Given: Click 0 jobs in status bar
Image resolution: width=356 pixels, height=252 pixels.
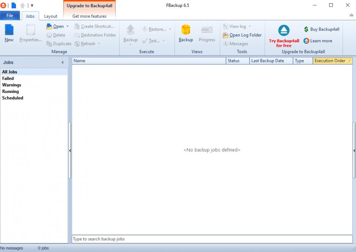Looking at the screenshot, I should point(44,248).
